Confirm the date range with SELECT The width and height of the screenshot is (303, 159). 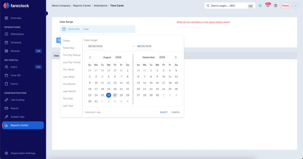coord(164,112)
